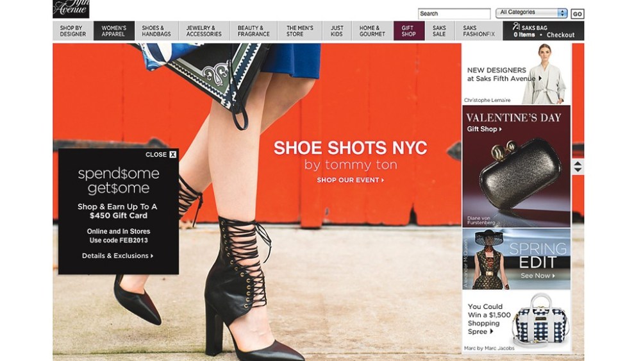Open the Beauty & Fragrance menu
The image size is (641, 361).
point(253,31)
